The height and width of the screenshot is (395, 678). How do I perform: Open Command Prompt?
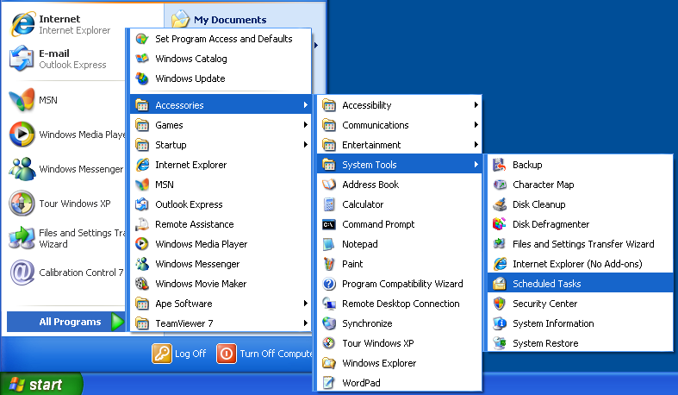pos(399,224)
